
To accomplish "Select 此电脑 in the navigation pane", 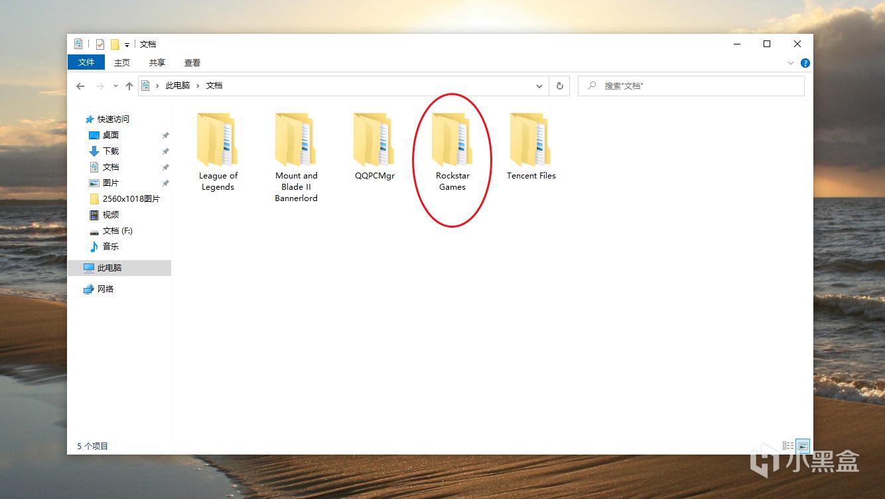I will (119, 268).
